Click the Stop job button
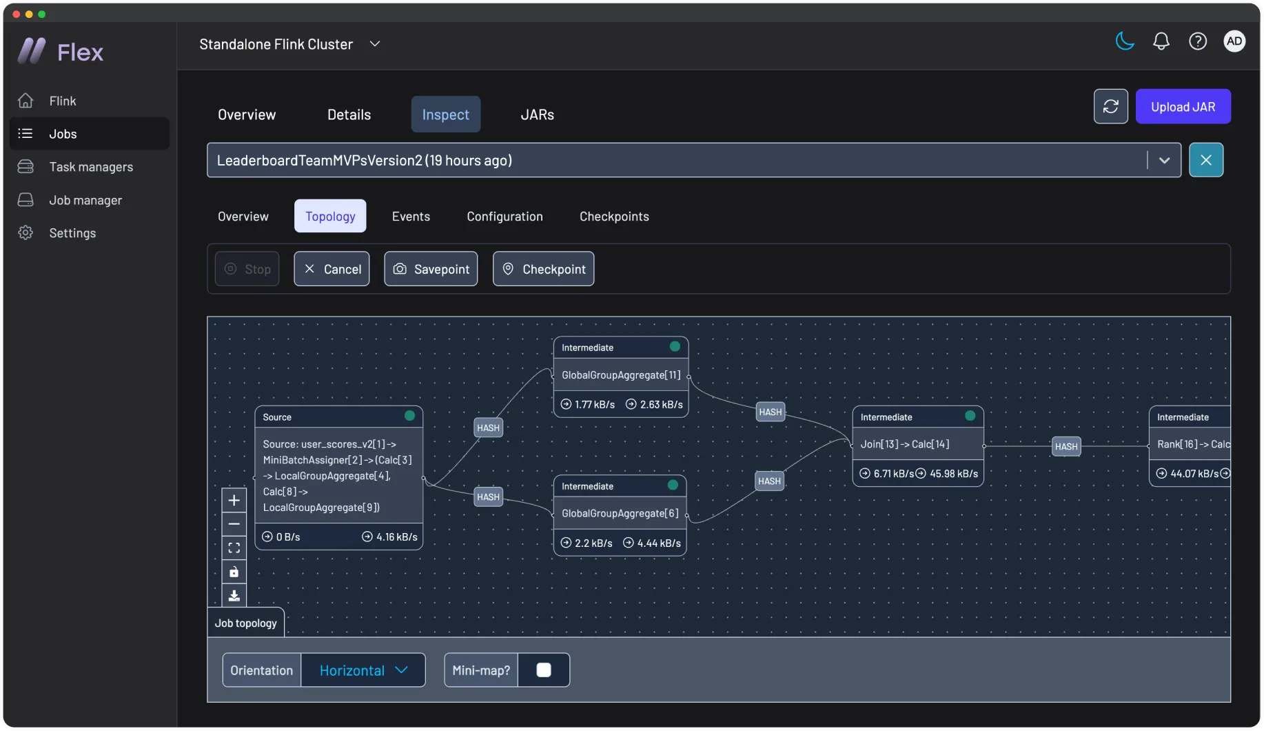Image resolution: width=1264 pixels, height=731 pixels. coord(247,269)
